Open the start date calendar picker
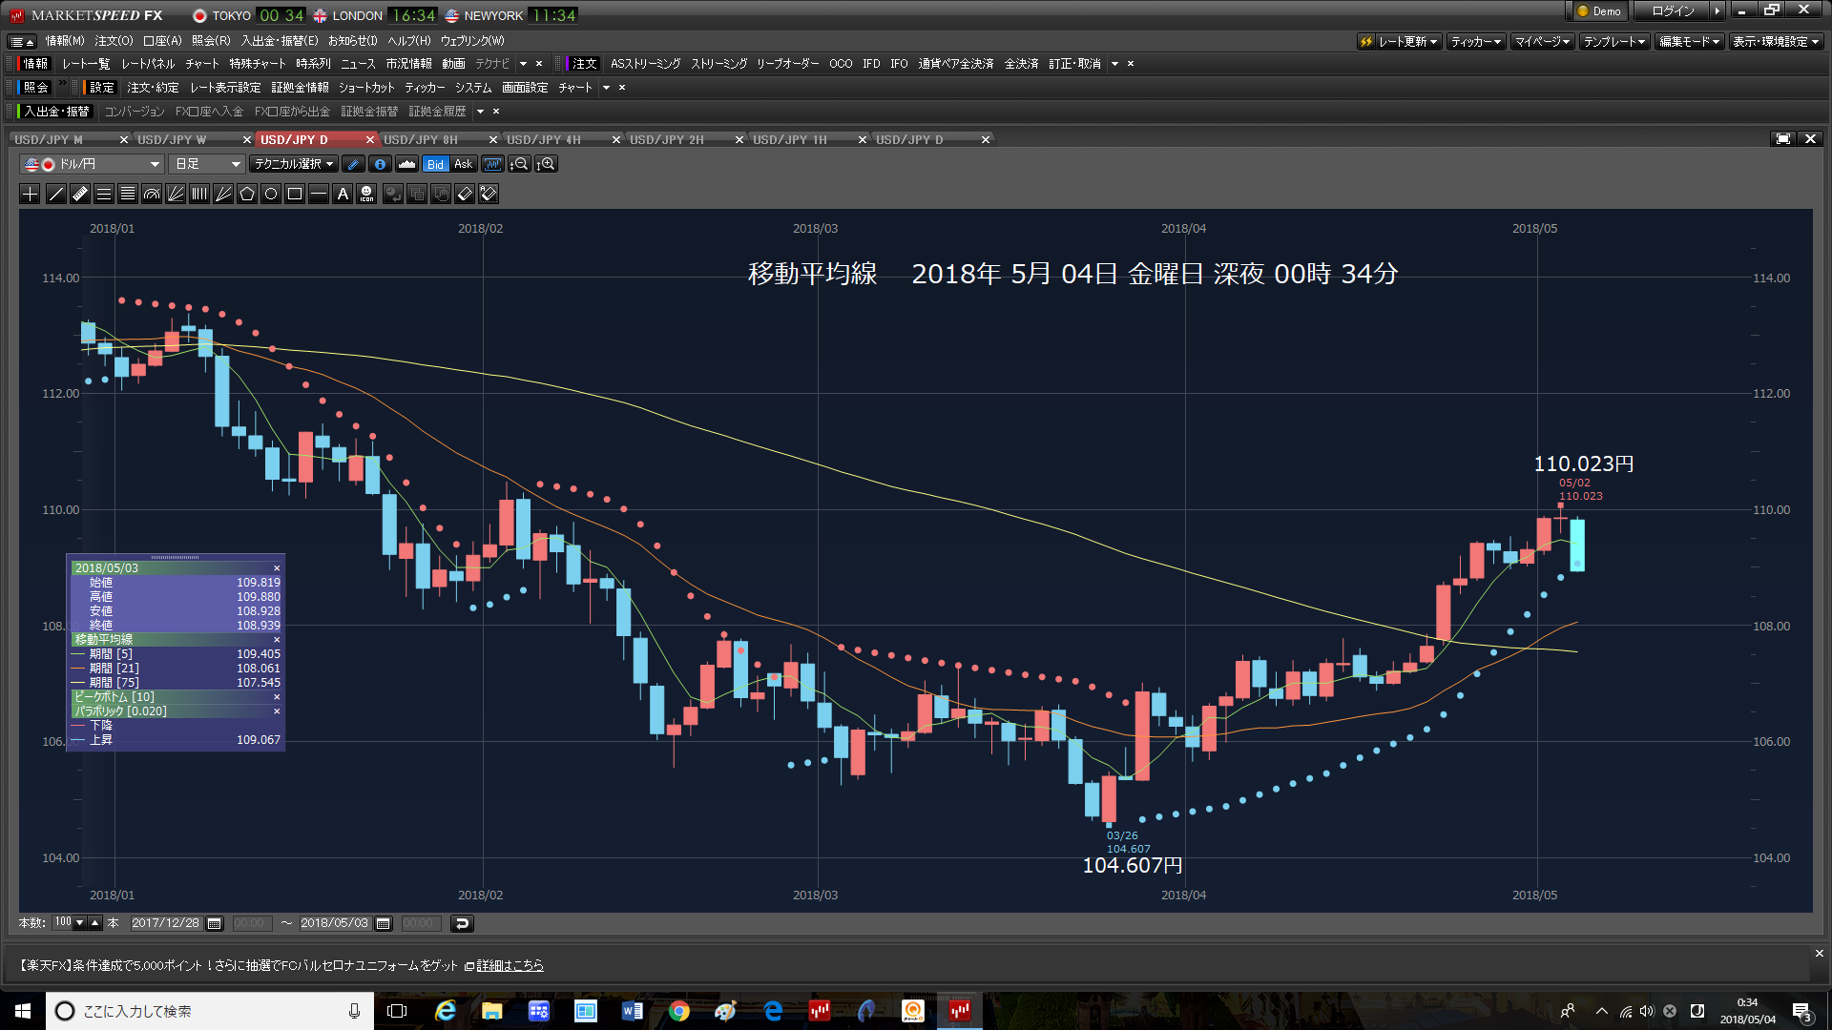Image resolution: width=1832 pixels, height=1030 pixels. pyautogui.click(x=215, y=923)
